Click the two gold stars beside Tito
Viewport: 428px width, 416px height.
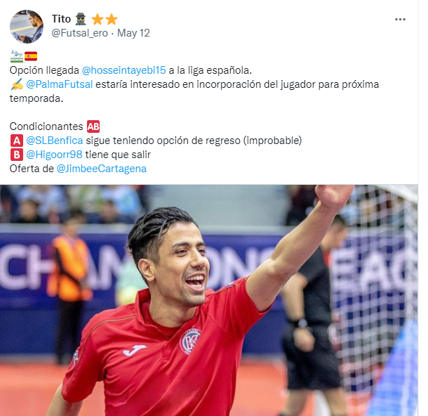click(x=105, y=20)
